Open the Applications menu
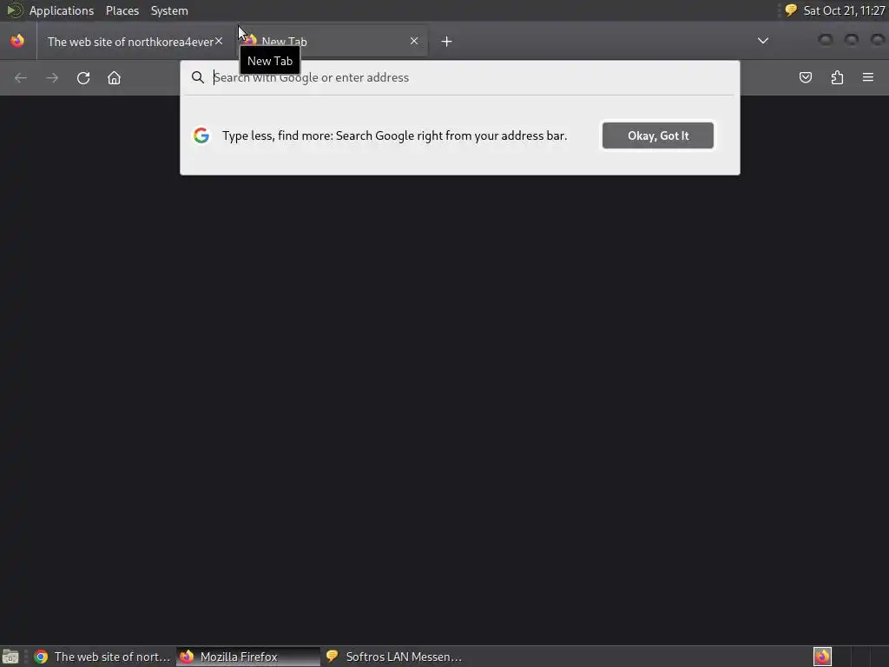 click(x=62, y=10)
